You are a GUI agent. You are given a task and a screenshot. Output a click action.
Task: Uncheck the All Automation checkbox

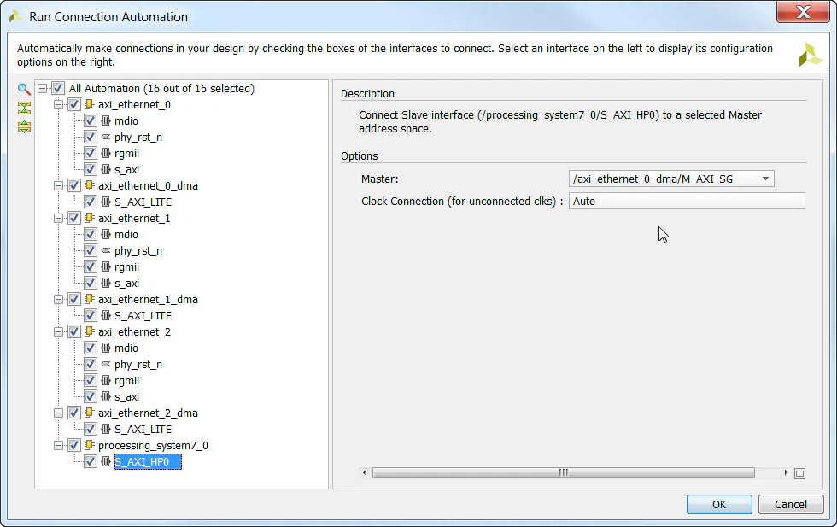coord(58,88)
